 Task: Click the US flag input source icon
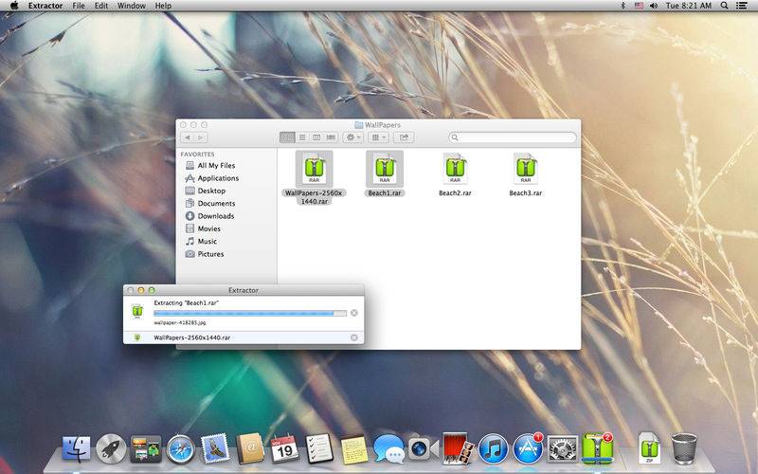pos(639,6)
